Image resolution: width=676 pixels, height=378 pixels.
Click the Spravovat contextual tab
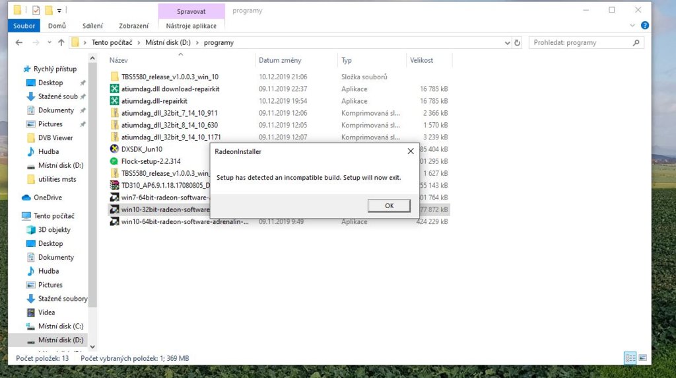click(191, 11)
